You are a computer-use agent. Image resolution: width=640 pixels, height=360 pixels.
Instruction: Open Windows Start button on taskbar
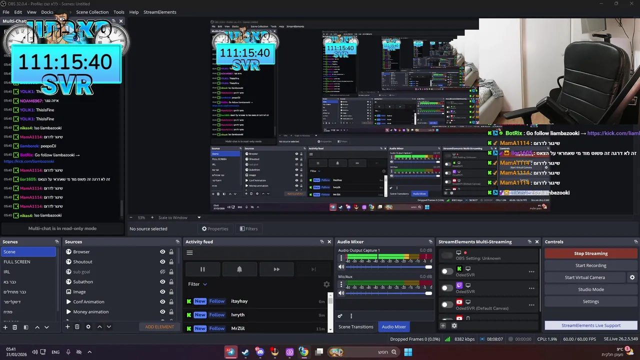coord(408,352)
